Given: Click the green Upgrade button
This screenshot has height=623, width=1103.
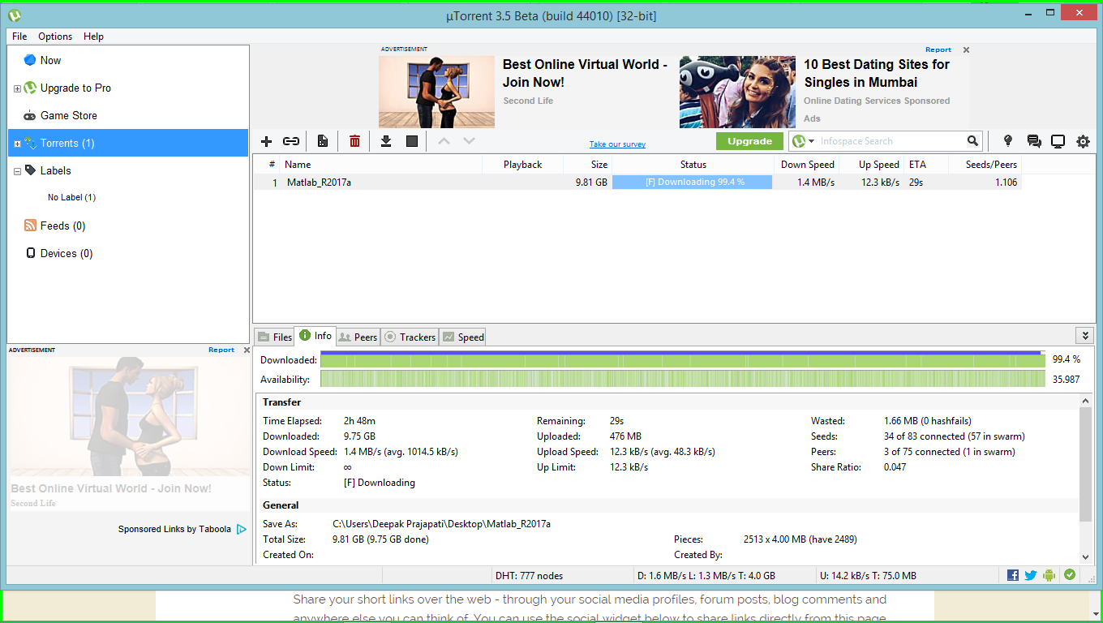Looking at the screenshot, I should 749,141.
